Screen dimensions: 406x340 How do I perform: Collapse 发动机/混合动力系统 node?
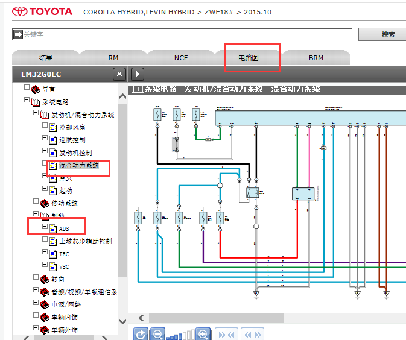point(36,113)
